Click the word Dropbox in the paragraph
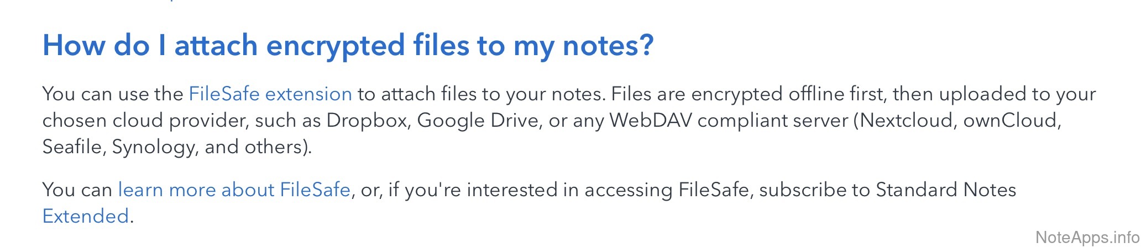 click(x=368, y=121)
